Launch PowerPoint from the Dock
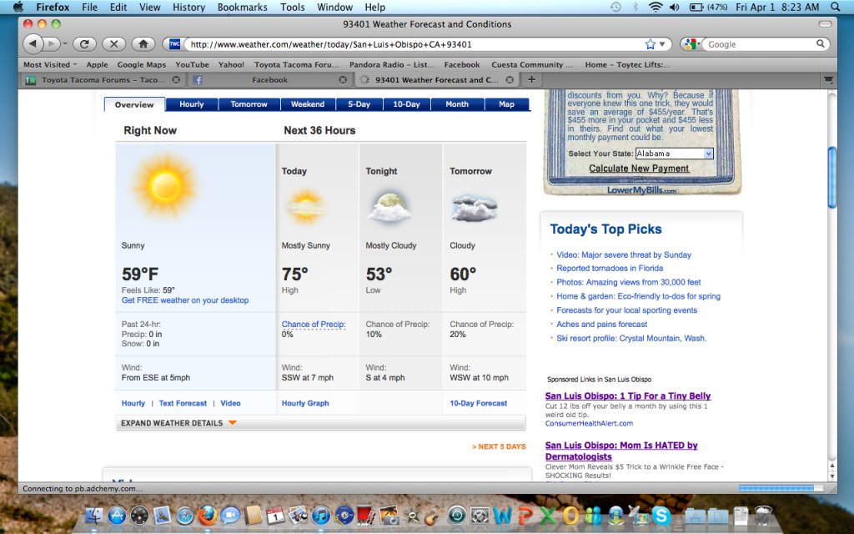This screenshot has height=534, width=854. point(525,516)
